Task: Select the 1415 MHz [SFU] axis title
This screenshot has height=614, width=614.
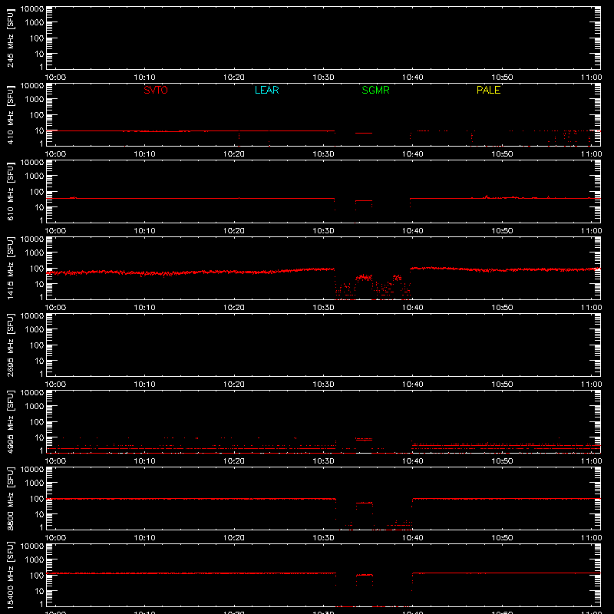Action: point(10,268)
